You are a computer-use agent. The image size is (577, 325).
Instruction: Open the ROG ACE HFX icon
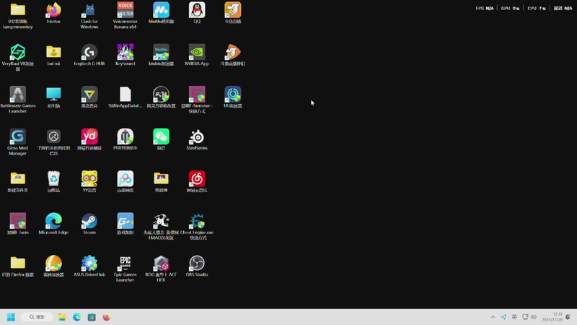161,269
